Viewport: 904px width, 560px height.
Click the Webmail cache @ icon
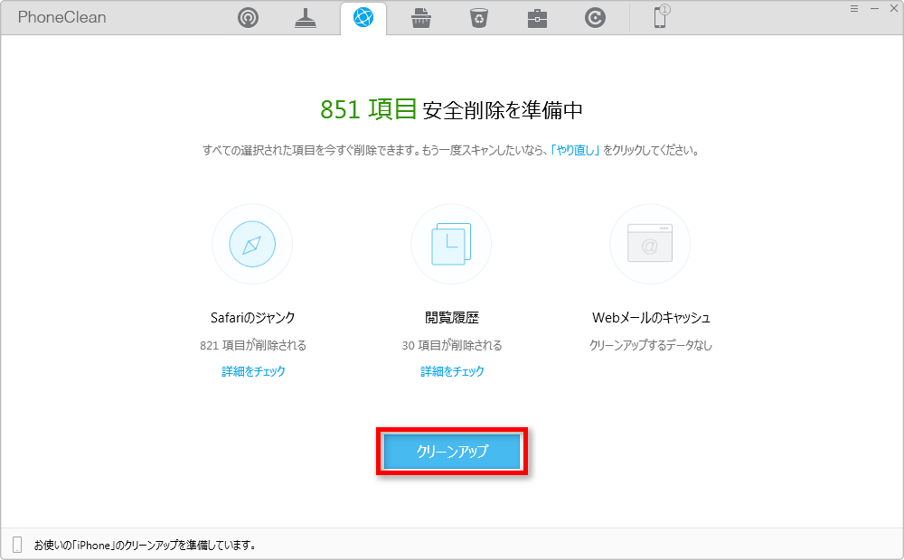650,244
